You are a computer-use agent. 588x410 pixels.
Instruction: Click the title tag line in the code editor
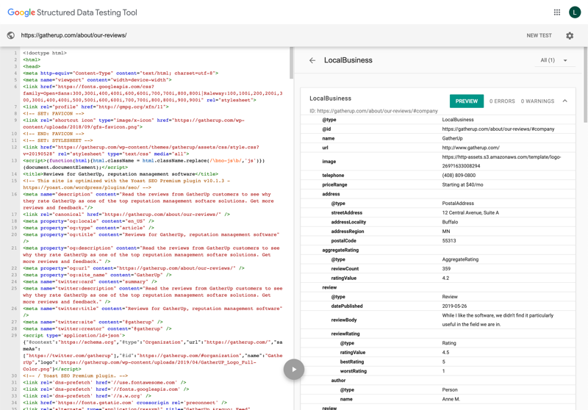[x=120, y=174]
